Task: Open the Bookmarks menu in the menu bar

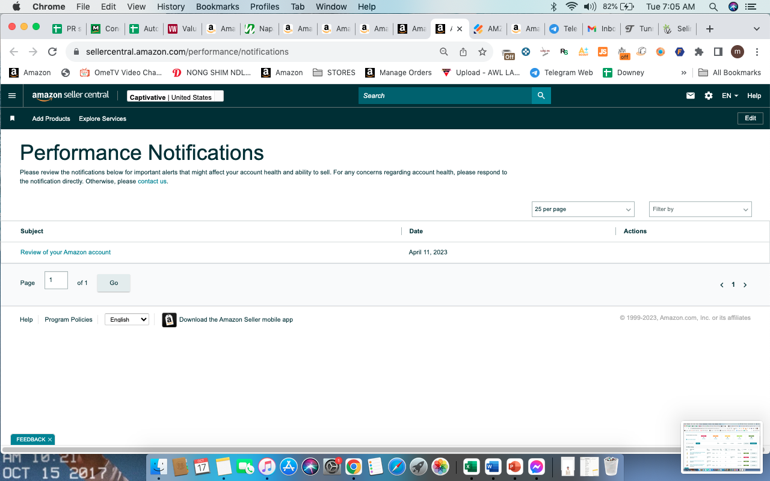Action: point(218,7)
